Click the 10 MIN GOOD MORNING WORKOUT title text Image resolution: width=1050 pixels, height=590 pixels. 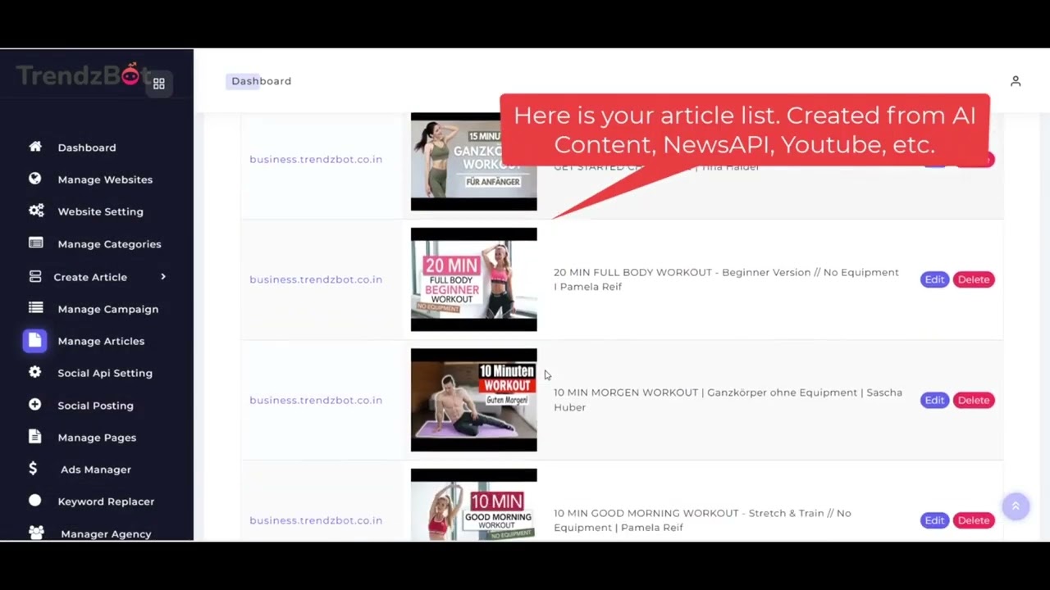[702, 520]
